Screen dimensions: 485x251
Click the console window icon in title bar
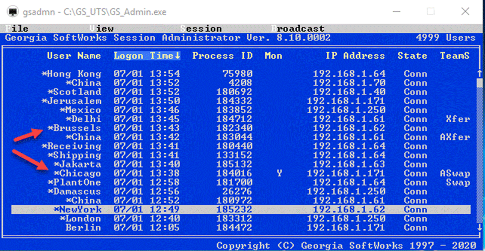coord(13,12)
